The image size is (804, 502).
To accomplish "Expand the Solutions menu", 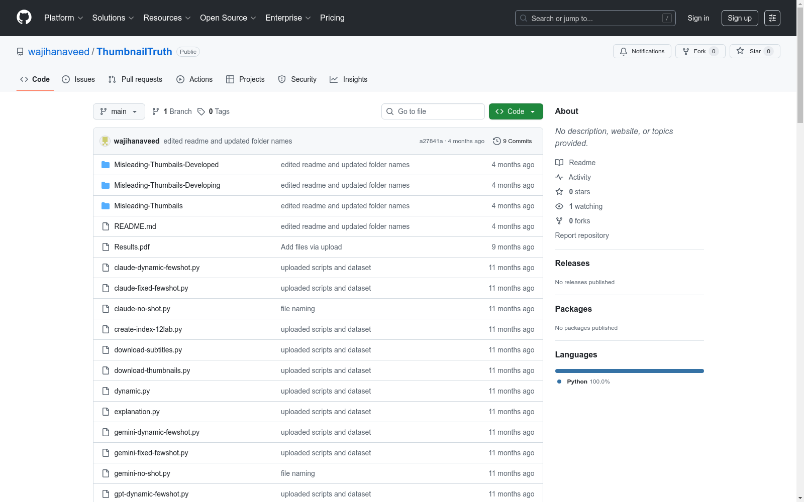I will pyautogui.click(x=113, y=18).
